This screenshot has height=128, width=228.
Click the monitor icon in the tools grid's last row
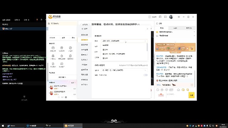coord(62,64)
